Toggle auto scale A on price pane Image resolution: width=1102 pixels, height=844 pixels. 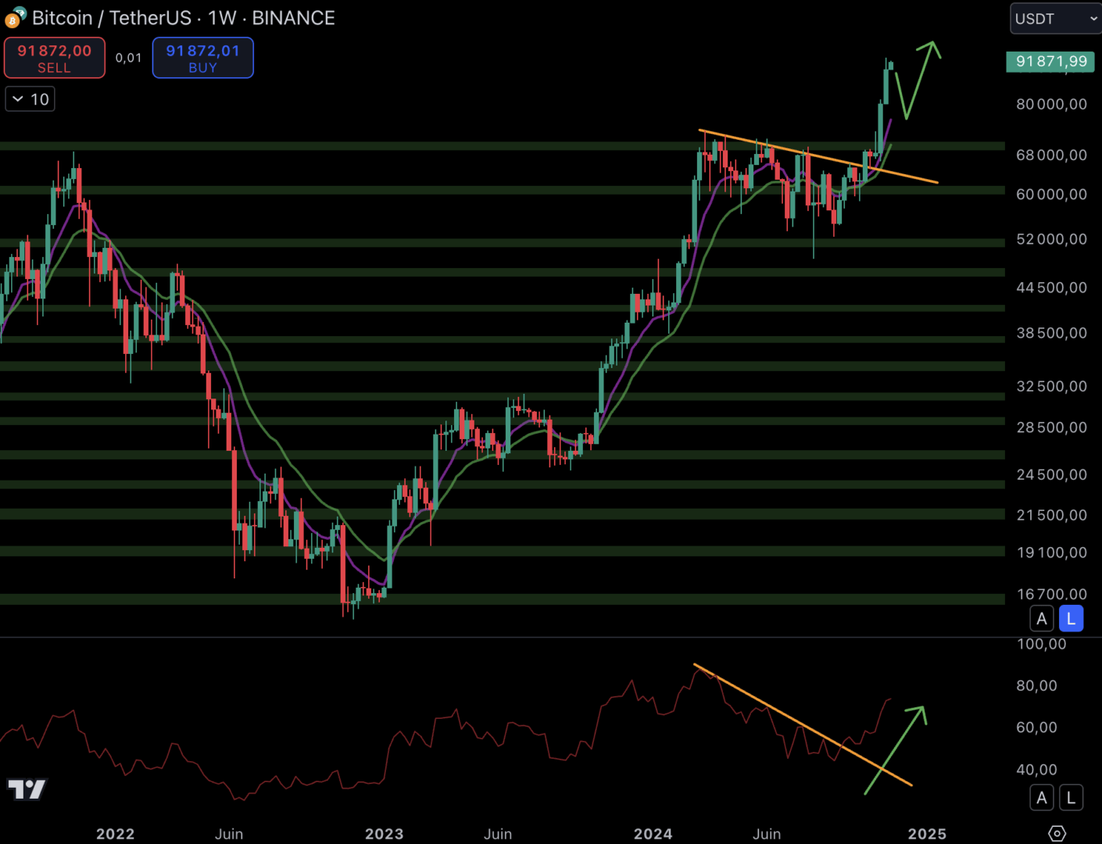(1041, 619)
